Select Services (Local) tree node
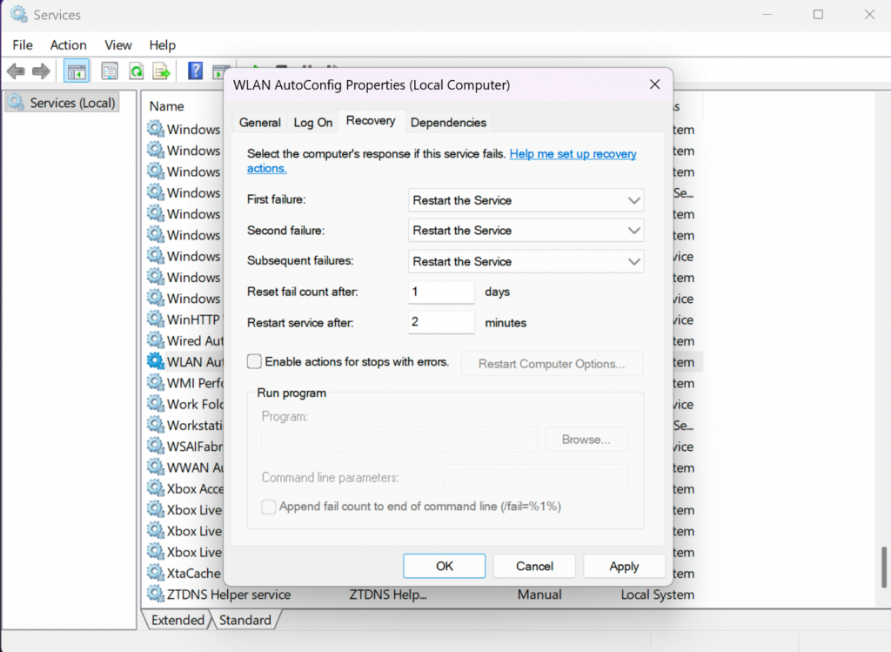 (x=62, y=103)
